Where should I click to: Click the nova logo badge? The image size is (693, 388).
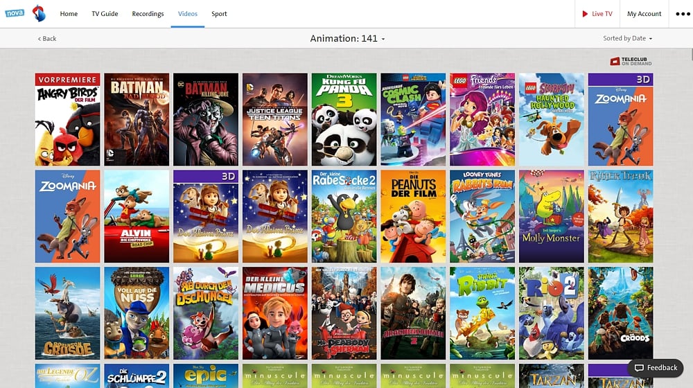(x=15, y=13)
